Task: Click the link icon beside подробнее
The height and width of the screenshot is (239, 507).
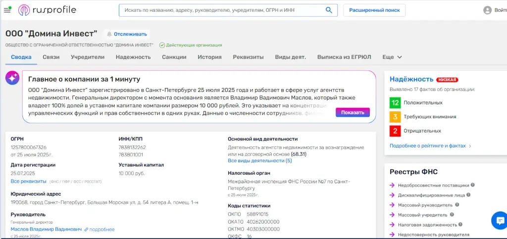Action: pyautogui.click(x=86, y=229)
